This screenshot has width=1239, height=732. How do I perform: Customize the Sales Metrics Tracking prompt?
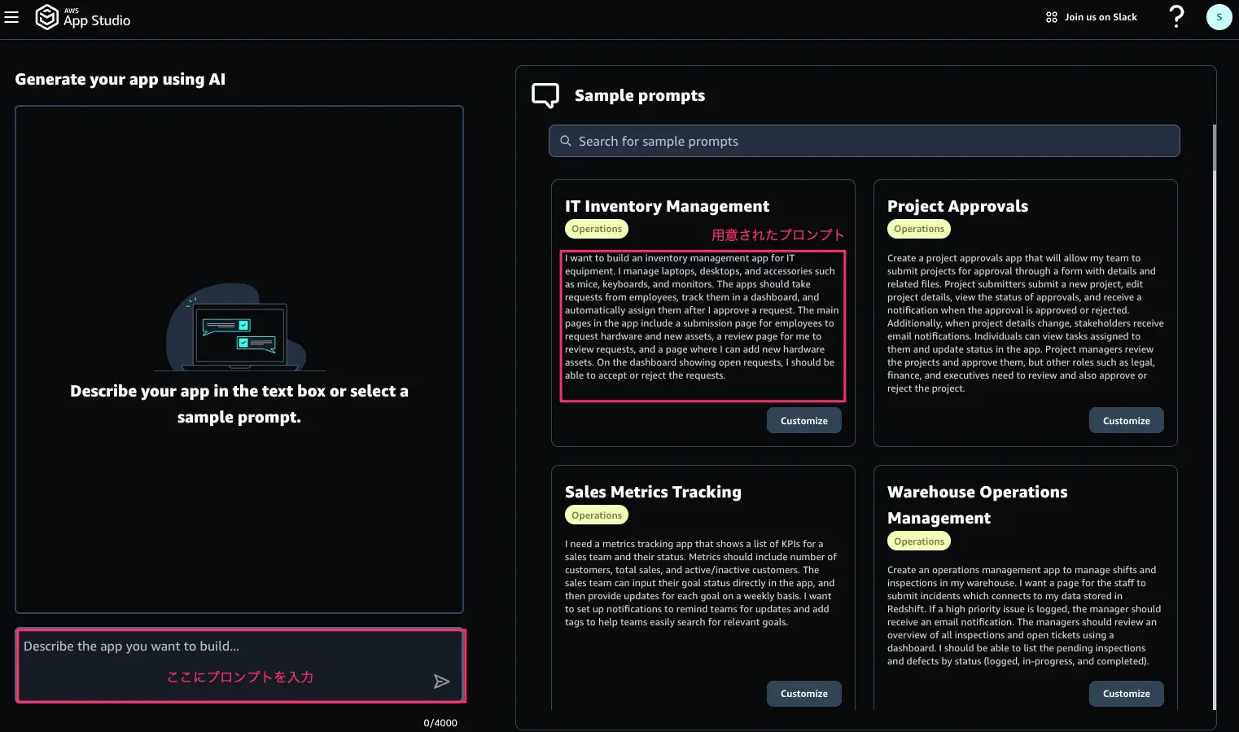(x=804, y=694)
